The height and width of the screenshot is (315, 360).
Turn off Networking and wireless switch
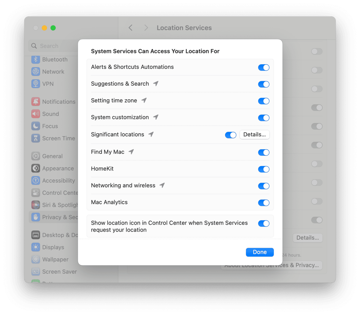tap(263, 186)
